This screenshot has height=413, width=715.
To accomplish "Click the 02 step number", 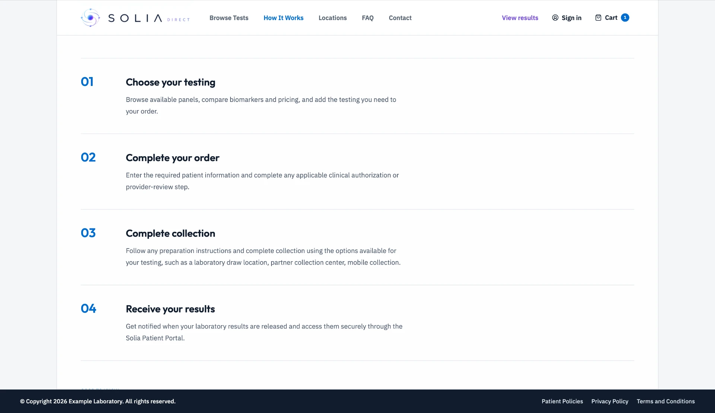I will point(88,157).
